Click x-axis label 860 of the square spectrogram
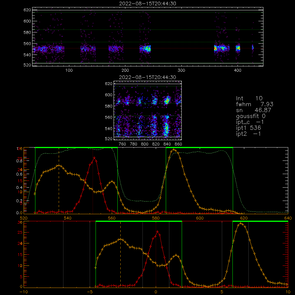The width and height of the screenshot is (295, 295). pyautogui.click(x=178, y=144)
